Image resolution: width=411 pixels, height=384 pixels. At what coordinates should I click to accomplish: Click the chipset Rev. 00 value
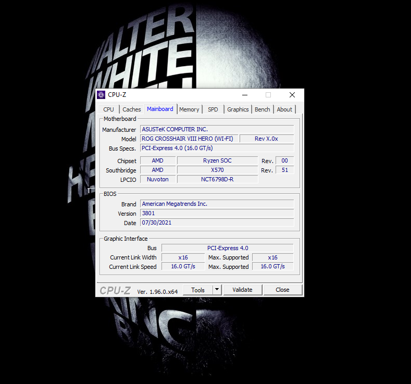point(284,160)
